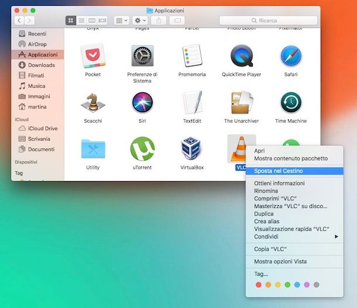
Task: Open the item arrangement dropdown
Action: [x=122, y=20]
